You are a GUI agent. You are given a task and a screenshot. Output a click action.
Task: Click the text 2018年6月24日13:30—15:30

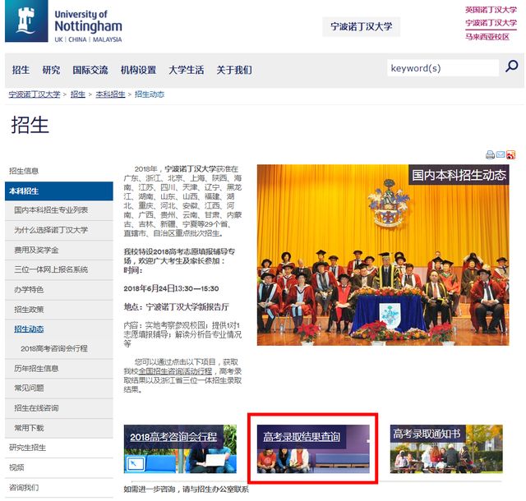click(171, 288)
